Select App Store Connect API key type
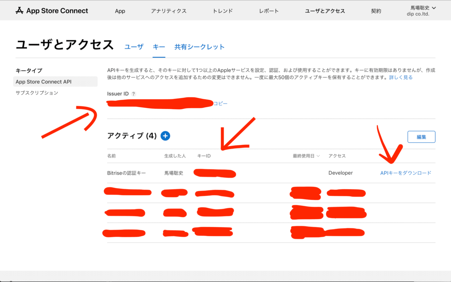451x282 pixels. point(55,81)
